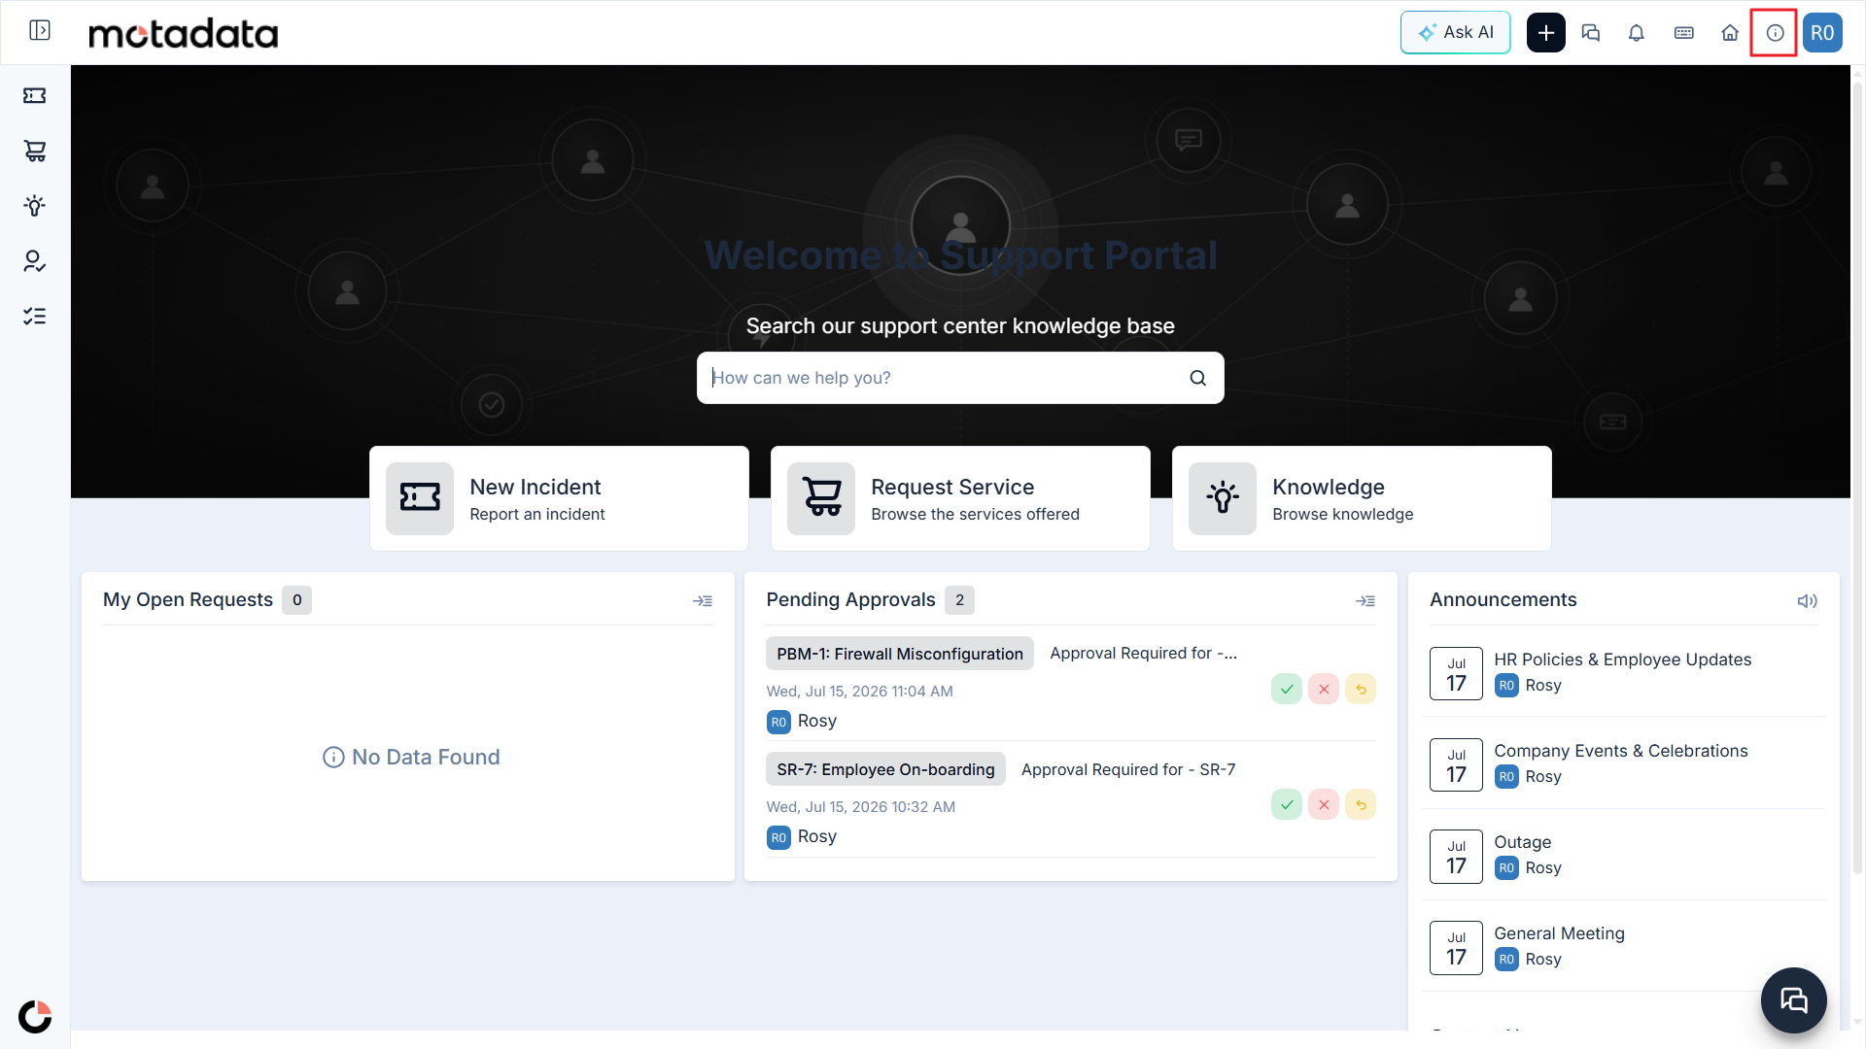Viewport: 1866px width, 1049px height.
Task: Open Service Catalog cart icon in sidebar
Action: click(x=35, y=151)
